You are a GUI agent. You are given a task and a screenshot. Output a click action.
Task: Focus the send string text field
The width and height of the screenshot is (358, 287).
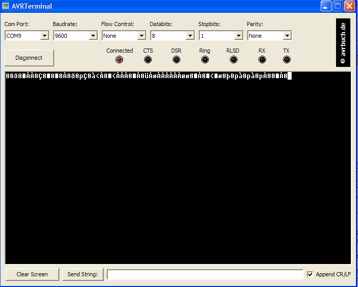click(x=205, y=274)
